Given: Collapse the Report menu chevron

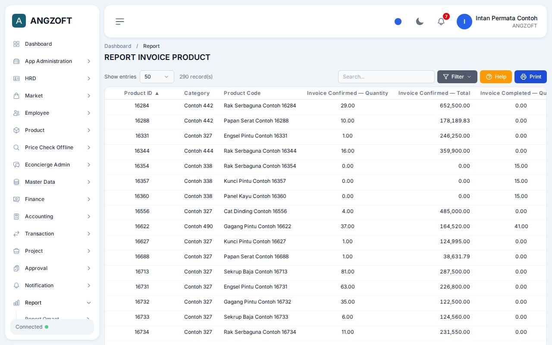Looking at the screenshot, I should click(x=89, y=303).
